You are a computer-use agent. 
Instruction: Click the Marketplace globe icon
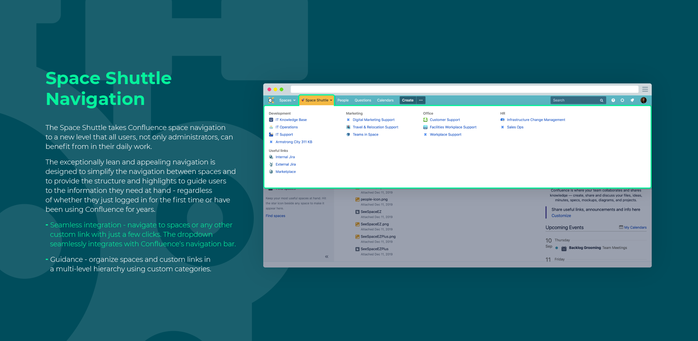pyautogui.click(x=271, y=172)
